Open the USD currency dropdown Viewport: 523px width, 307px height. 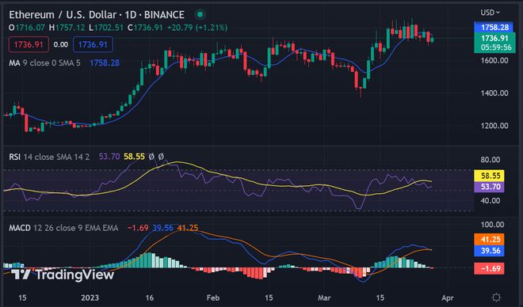[490, 13]
